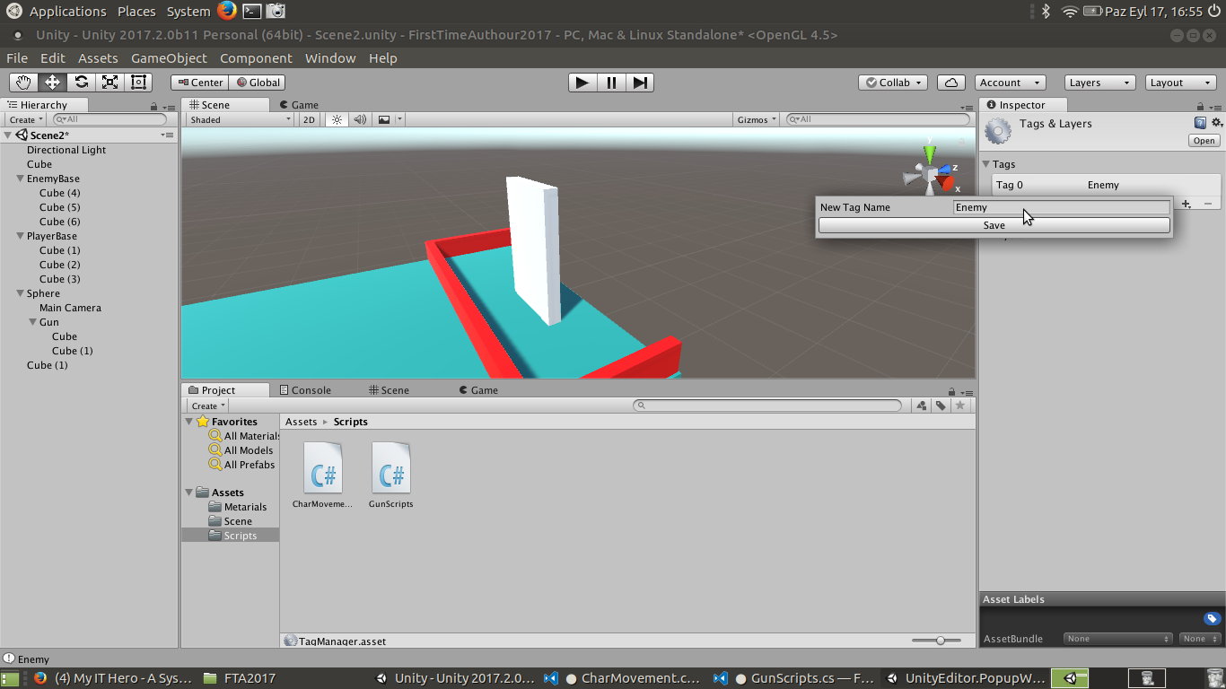Viewport: 1226px width, 689px height.
Task: Toggle the Global handle rotation button
Action: click(258, 83)
